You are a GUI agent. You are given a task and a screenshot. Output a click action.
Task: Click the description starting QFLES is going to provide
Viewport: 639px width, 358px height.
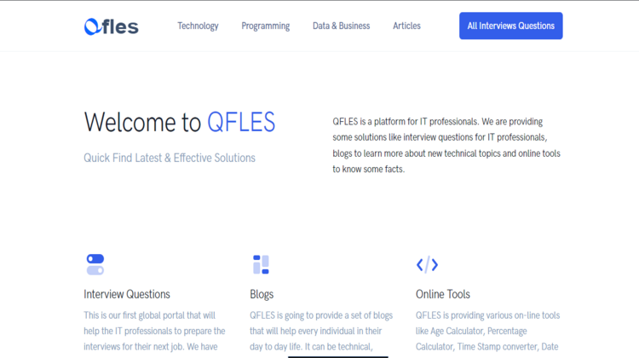(321, 332)
